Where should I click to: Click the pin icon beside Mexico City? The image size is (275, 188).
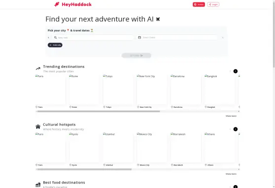point(138,165)
